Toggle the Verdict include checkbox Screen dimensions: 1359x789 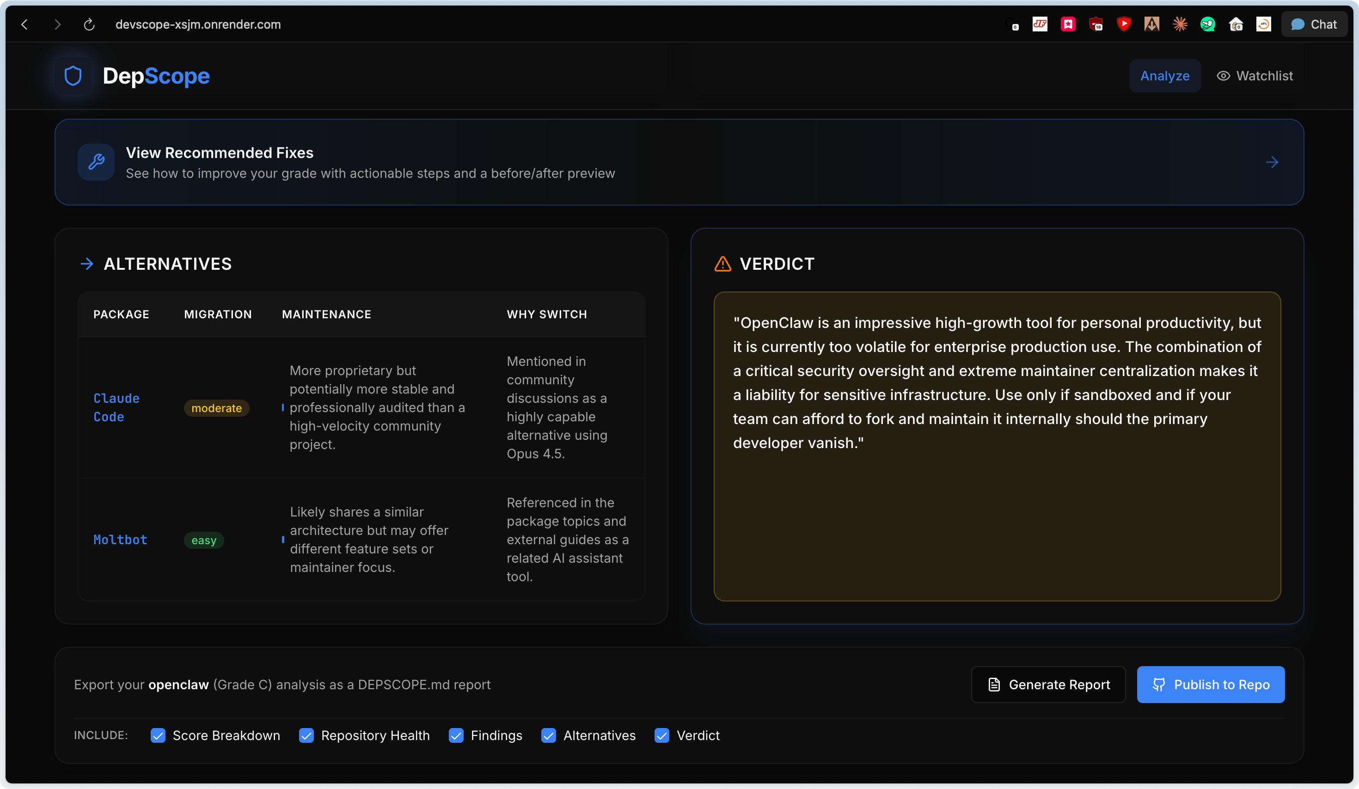tap(662, 735)
